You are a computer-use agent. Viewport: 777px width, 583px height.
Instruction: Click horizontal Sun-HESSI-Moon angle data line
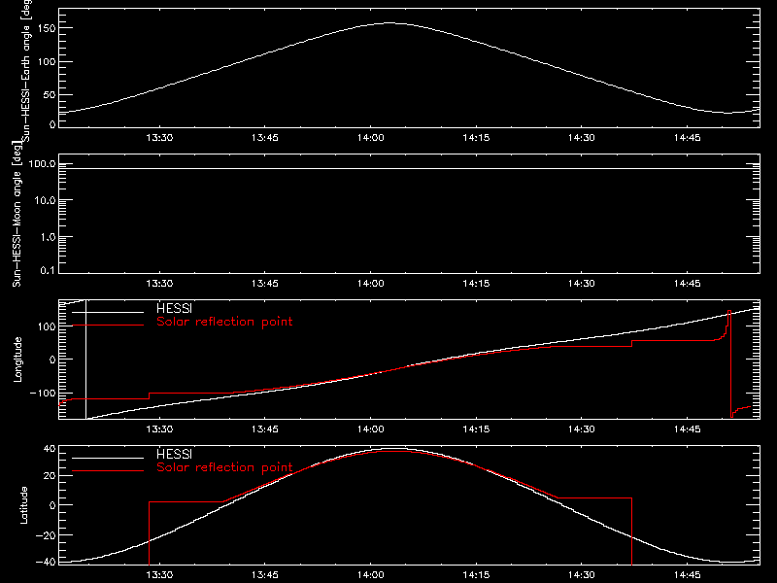(x=409, y=168)
